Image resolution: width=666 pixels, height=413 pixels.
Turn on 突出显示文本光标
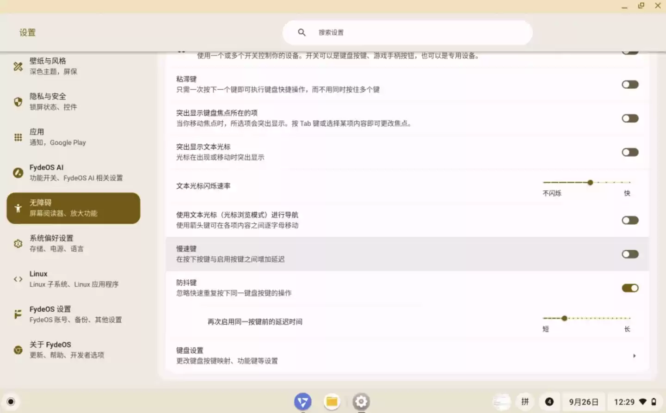pos(630,152)
